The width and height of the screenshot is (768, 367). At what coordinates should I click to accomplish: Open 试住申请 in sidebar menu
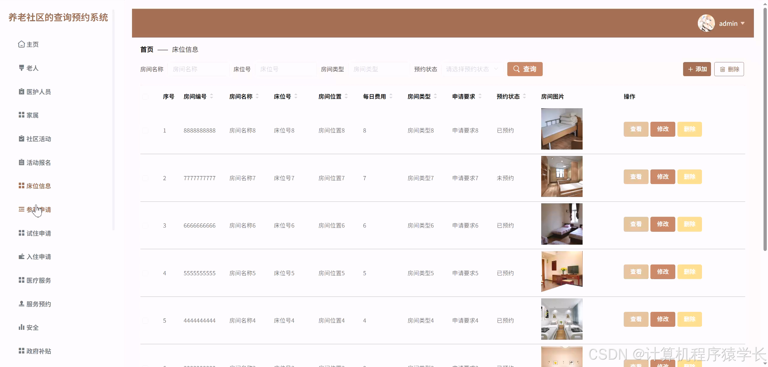pos(38,233)
